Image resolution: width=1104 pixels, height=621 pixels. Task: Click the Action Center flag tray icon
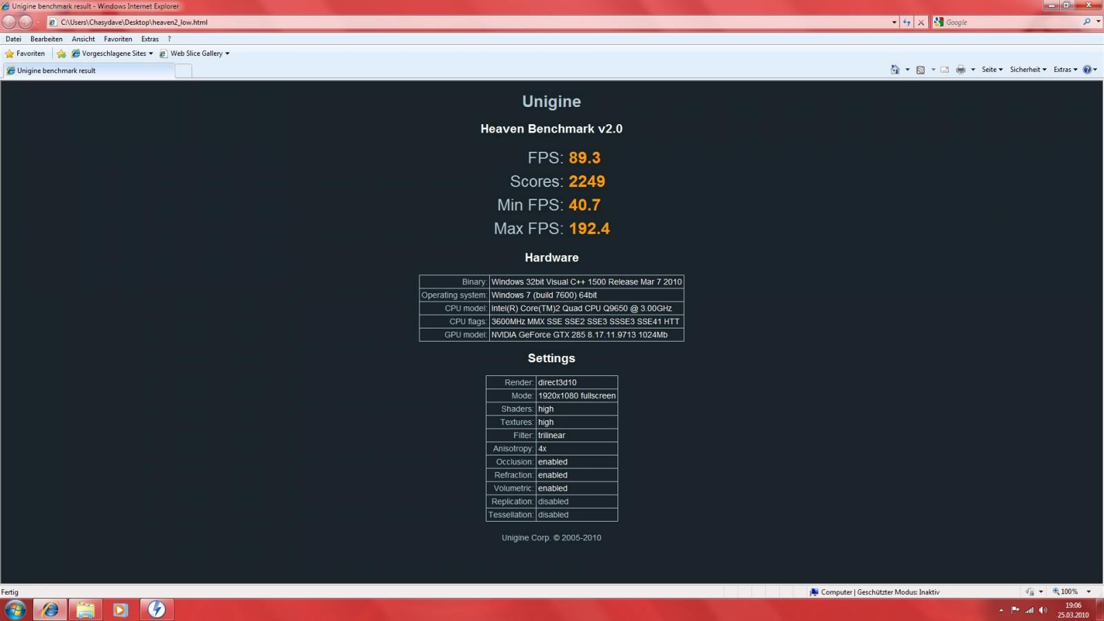coord(1015,610)
